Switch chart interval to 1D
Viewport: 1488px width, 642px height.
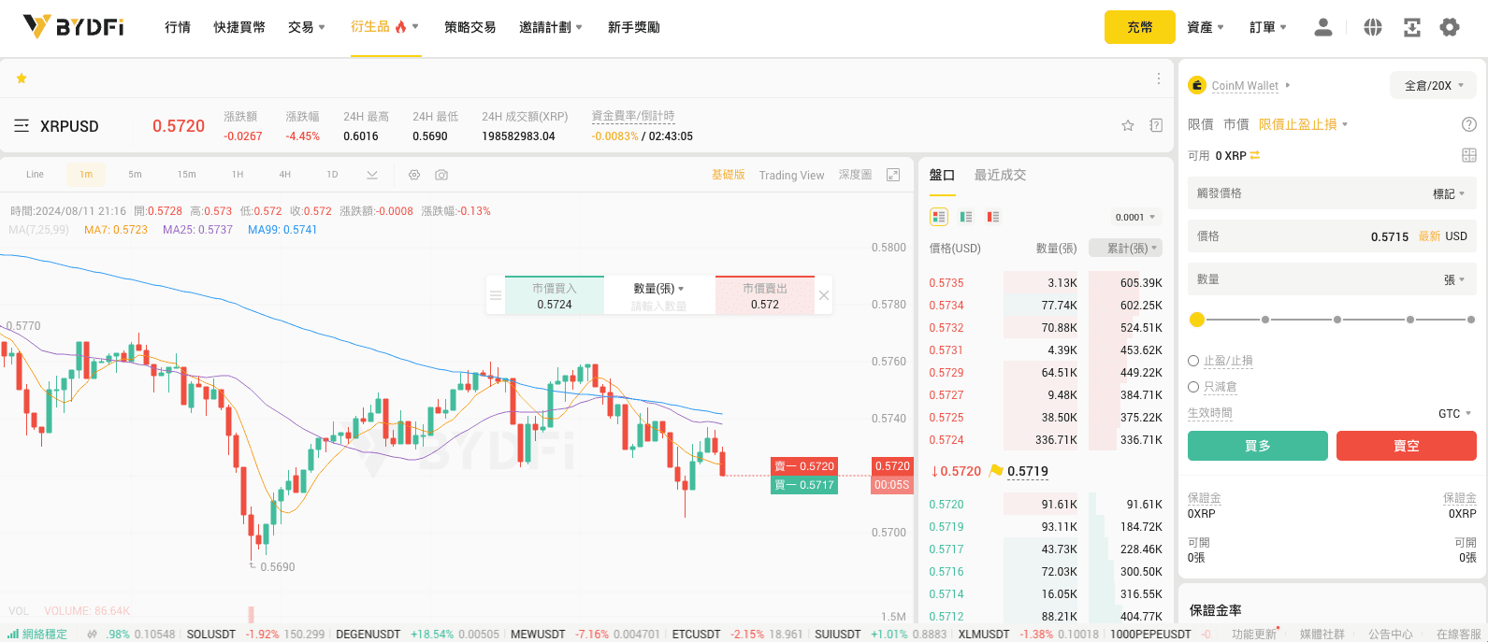(332, 175)
